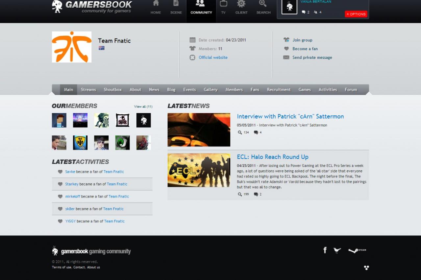Click the Join group link
This screenshot has height=280, width=421.
pos(302,40)
